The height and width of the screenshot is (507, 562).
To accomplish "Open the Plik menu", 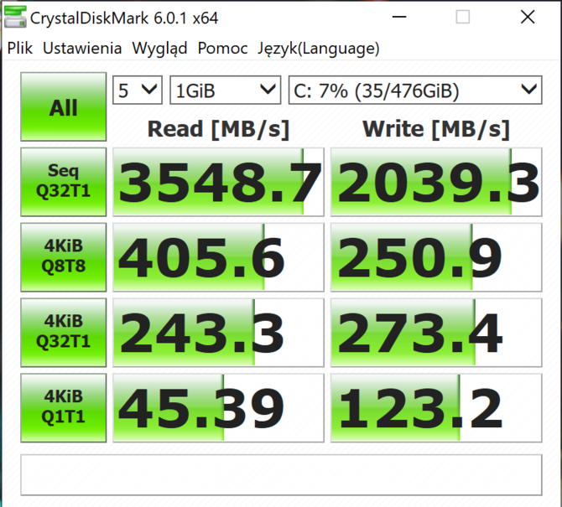I will click(x=20, y=49).
